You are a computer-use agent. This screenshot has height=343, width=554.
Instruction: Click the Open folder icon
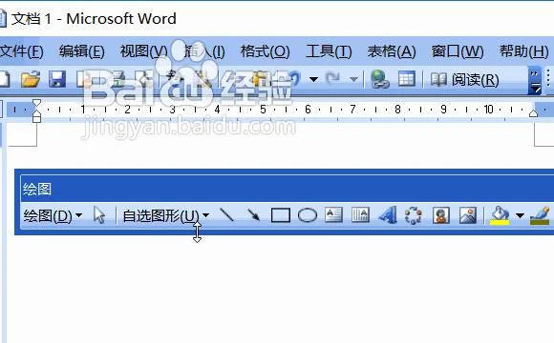coord(31,79)
